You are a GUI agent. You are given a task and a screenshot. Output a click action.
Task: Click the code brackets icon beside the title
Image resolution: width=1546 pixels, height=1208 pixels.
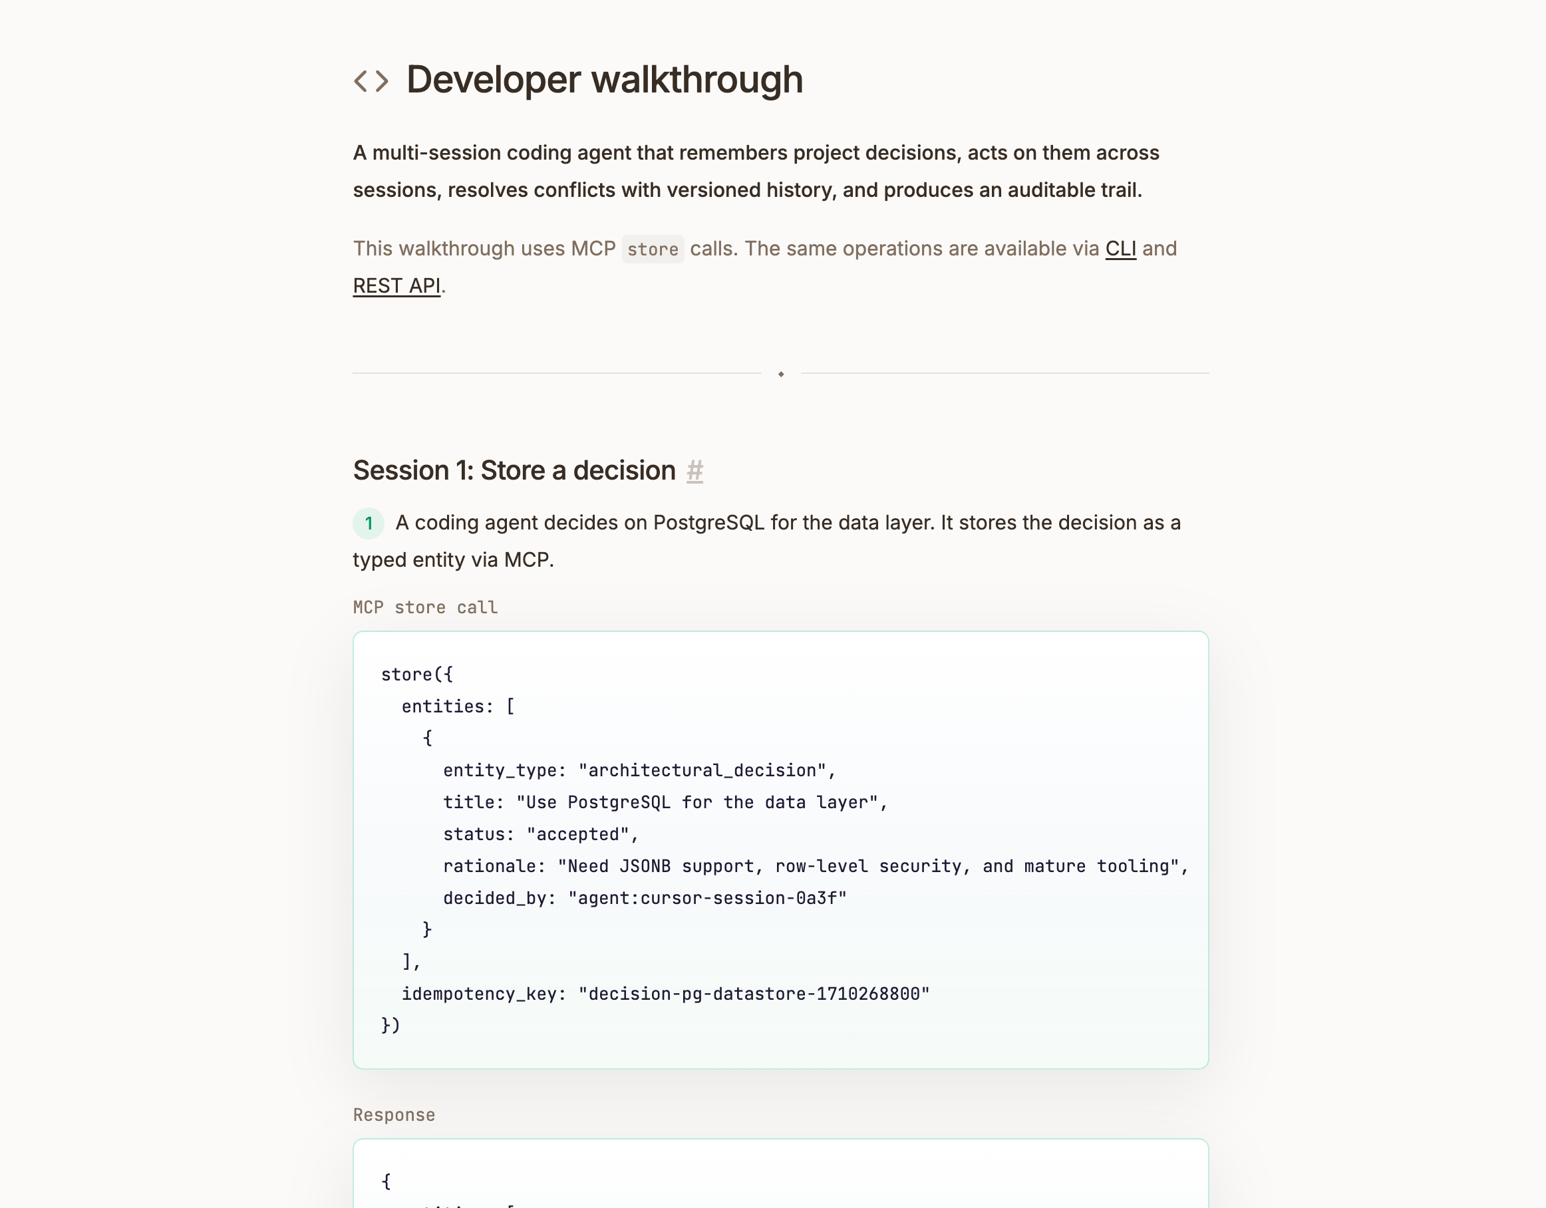371,80
